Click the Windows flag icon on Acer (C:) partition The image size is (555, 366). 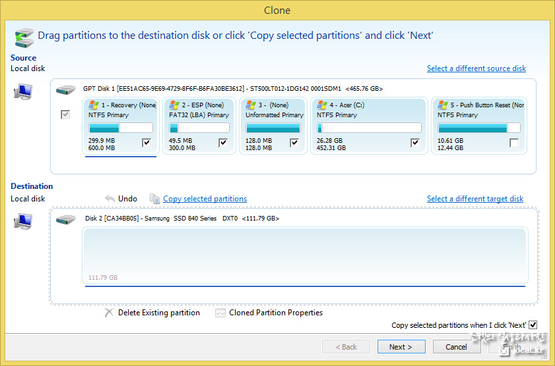[322, 105]
